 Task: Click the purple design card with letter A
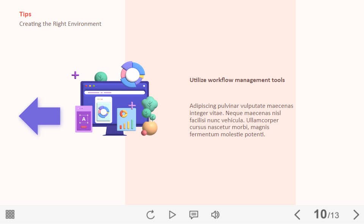pos(84,119)
